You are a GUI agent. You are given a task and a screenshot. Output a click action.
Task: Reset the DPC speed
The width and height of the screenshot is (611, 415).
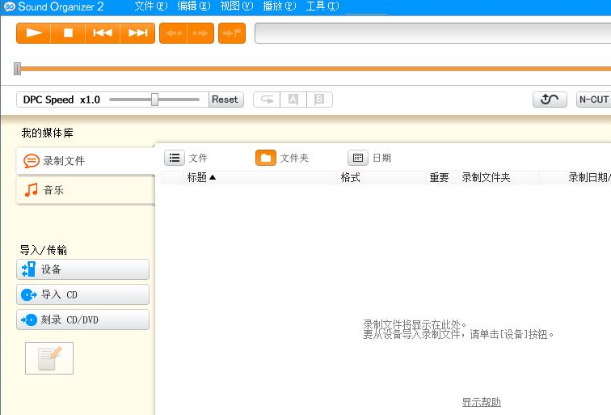tap(226, 100)
